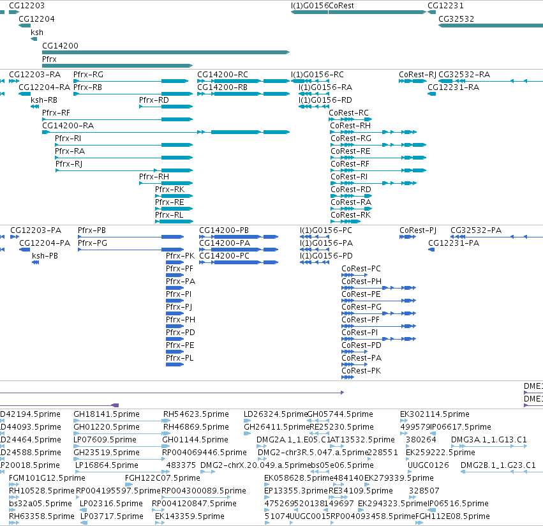Click transcript label CoRest-RJ

point(418,75)
